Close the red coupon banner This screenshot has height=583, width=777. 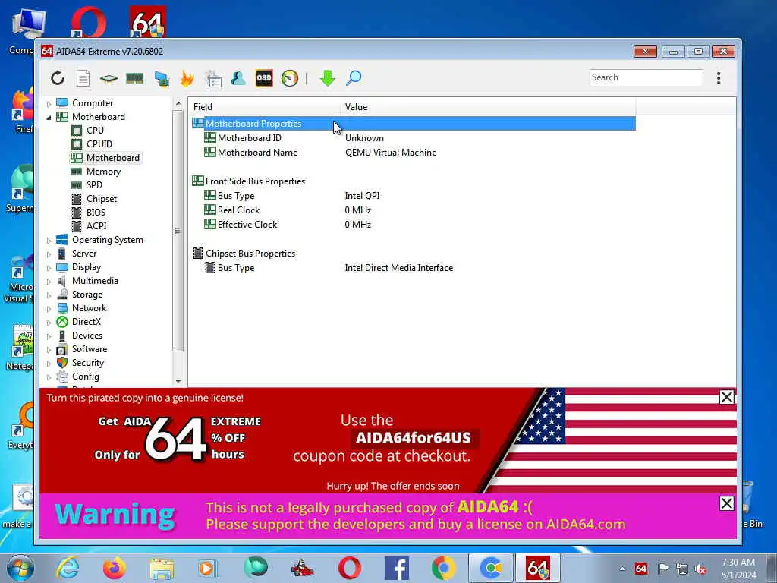coord(726,397)
